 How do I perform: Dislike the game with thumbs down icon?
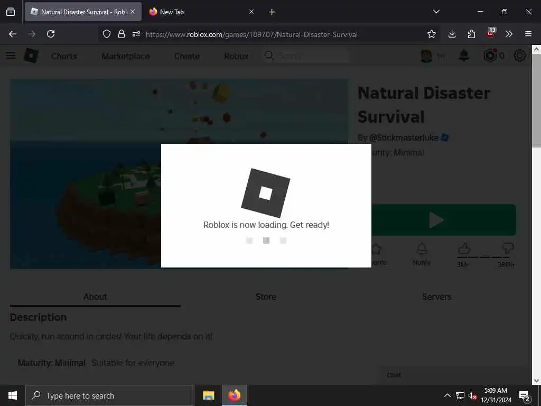(508, 248)
